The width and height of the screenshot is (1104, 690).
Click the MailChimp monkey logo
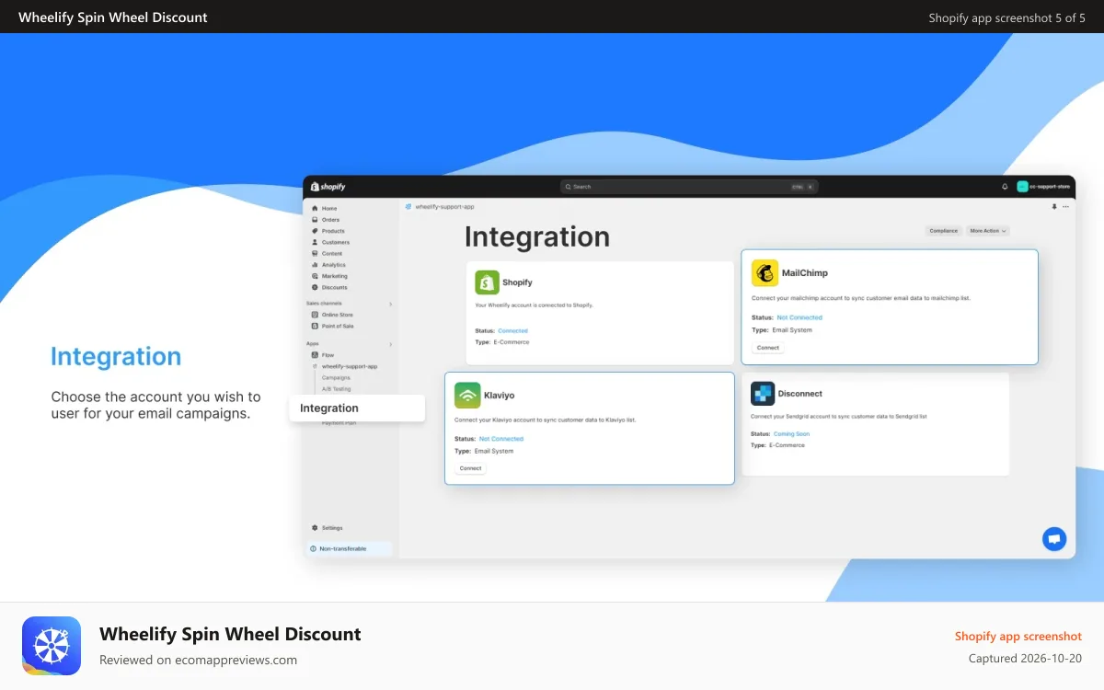point(765,273)
